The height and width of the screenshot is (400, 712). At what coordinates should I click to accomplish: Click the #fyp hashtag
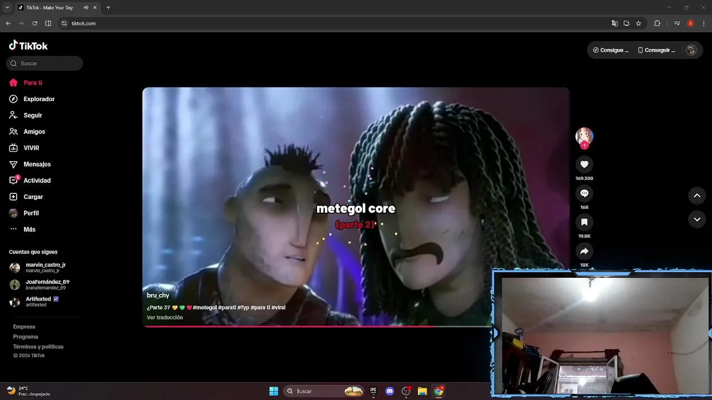click(x=243, y=307)
